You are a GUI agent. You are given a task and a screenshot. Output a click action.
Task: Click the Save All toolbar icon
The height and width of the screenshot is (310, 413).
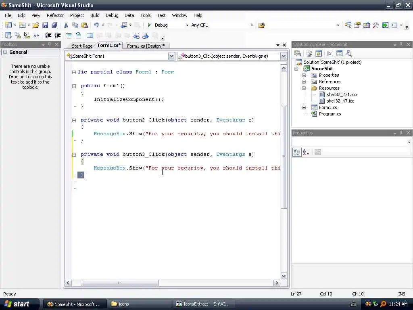(x=54, y=25)
